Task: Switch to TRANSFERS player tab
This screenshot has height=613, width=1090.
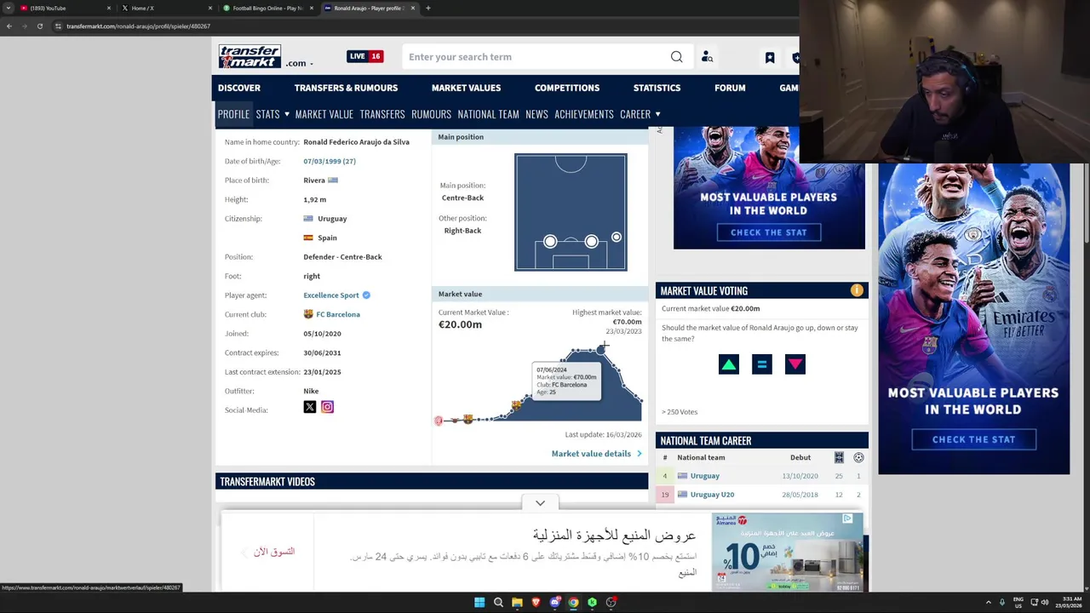Action: pos(382,114)
